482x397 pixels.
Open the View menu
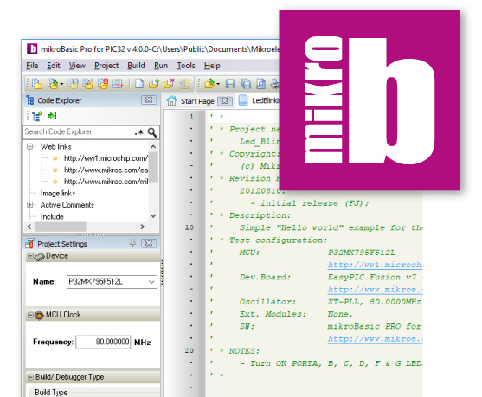click(77, 66)
